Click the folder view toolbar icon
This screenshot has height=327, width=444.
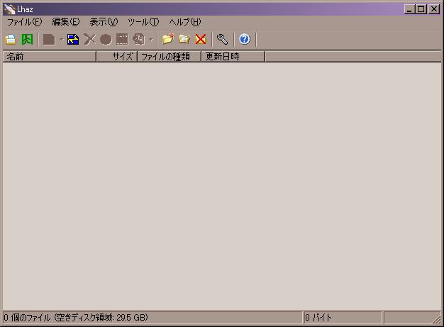click(184, 39)
